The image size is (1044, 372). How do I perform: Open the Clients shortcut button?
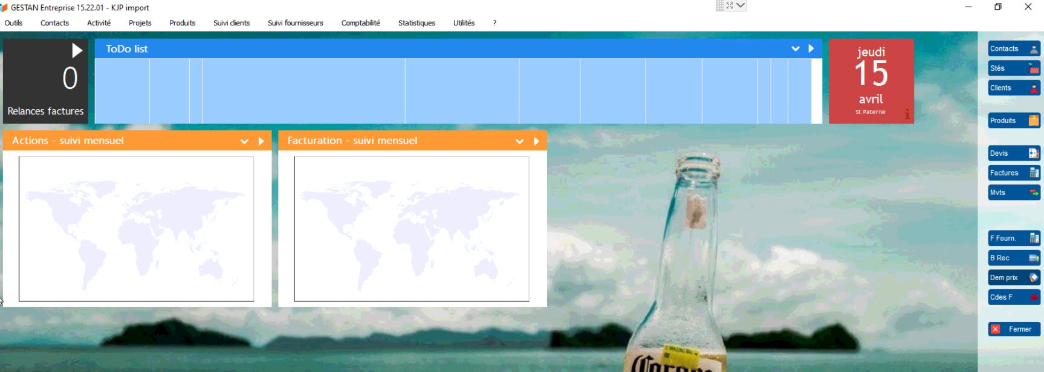[x=1013, y=88]
